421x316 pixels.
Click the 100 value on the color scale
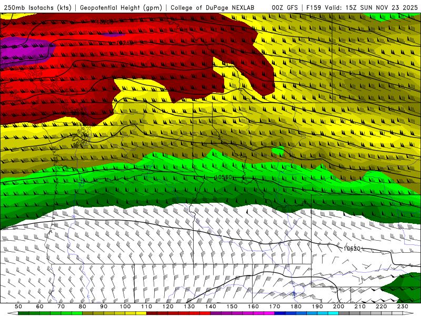point(125,307)
